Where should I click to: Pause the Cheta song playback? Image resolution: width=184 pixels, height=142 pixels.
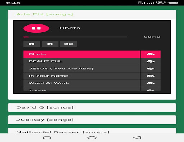(x=36, y=28)
